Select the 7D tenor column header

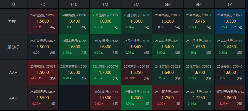(43, 4)
